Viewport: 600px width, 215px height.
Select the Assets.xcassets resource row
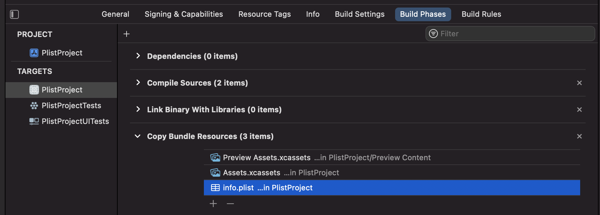pos(392,173)
